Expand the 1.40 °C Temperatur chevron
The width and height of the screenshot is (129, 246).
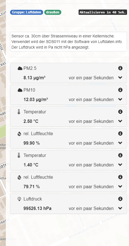click(x=120, y=165)
